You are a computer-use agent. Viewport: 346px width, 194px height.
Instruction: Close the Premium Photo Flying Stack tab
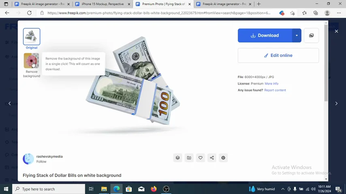[190, 4]
